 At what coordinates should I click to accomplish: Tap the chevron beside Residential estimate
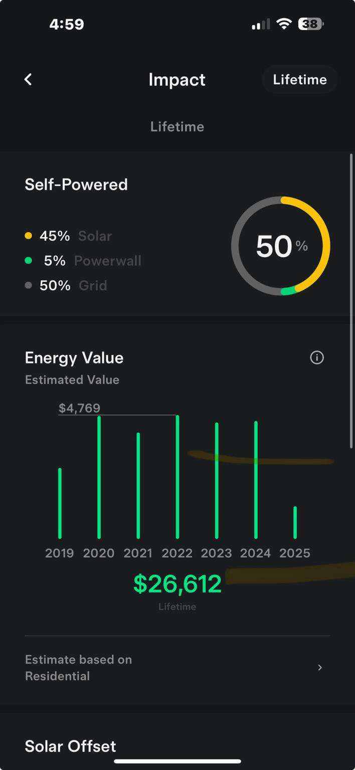coord(320,667)
